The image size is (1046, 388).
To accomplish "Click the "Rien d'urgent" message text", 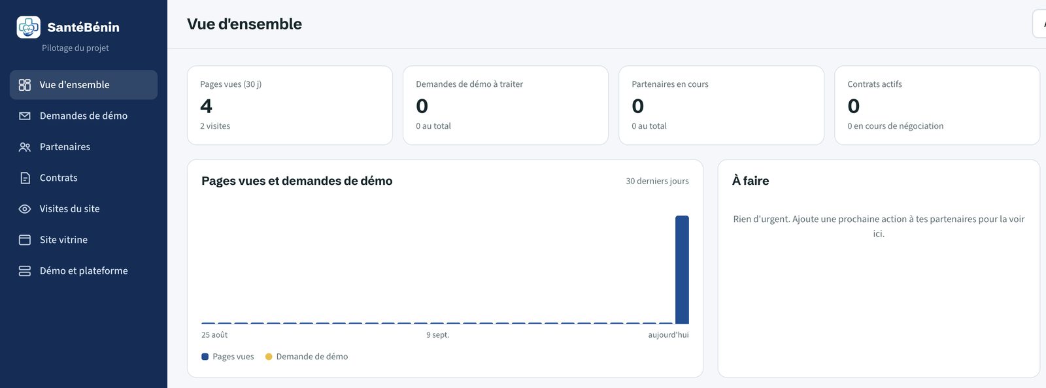I will tap(879, 226).
